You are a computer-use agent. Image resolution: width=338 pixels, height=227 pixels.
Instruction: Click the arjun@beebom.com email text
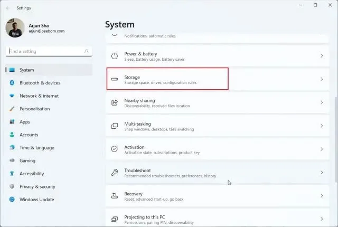46,31
